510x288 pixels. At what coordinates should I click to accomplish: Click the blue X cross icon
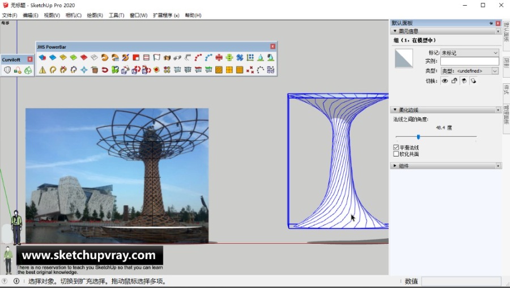[x=240, y=58]
